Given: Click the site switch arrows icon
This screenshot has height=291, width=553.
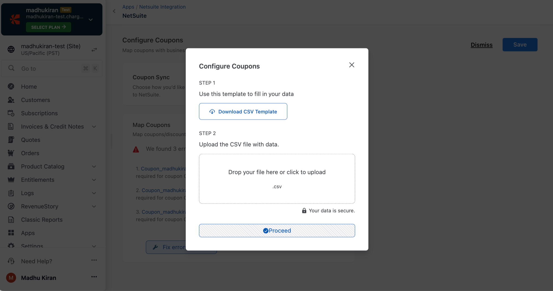Looking at the screenshot, I should [x=94, y=50].
